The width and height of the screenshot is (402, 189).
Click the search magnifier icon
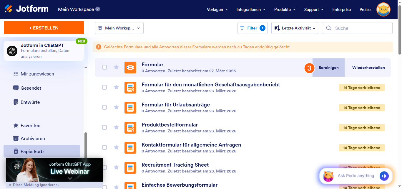[329, 28]
